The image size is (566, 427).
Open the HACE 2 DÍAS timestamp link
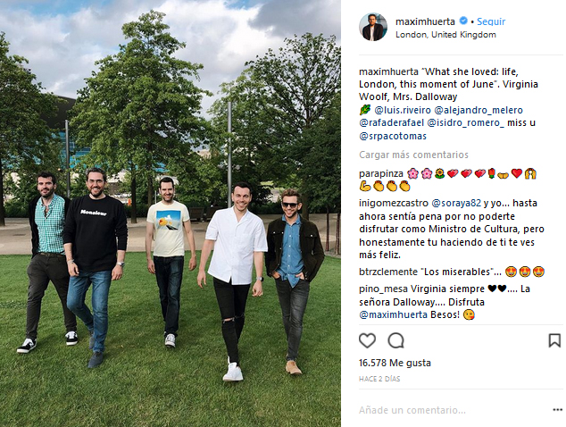379,379
